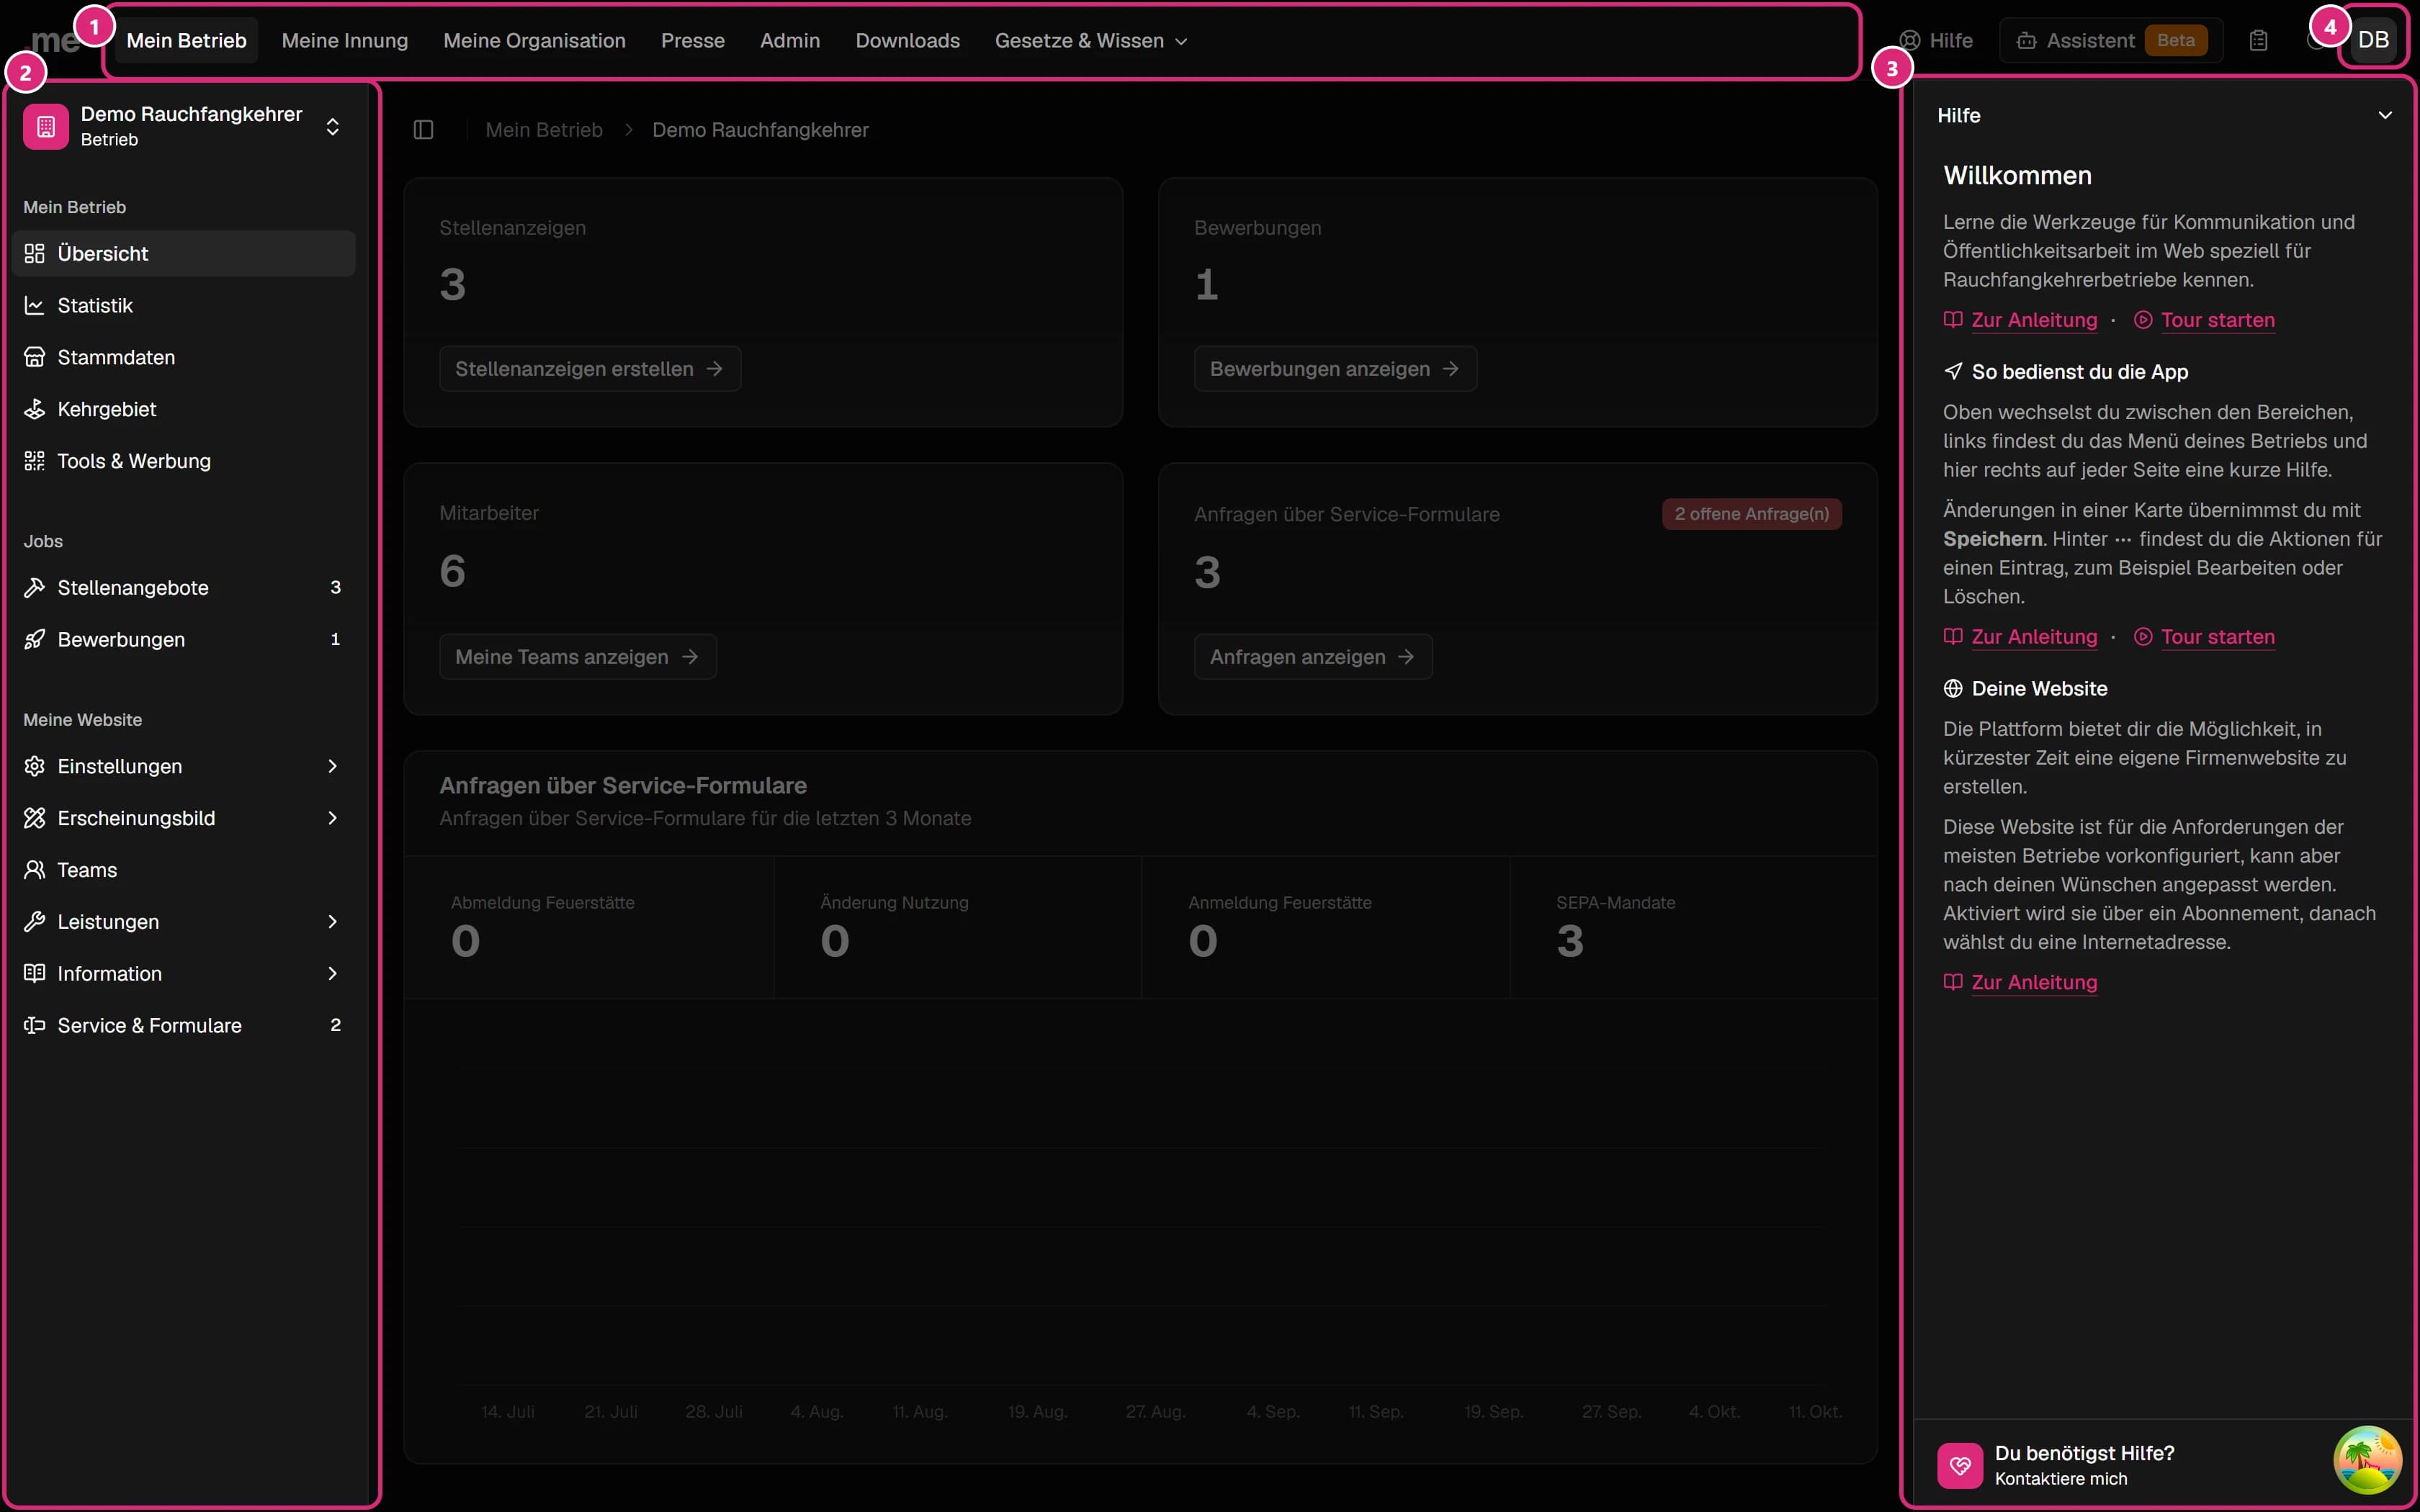Click Kontaktiere mich help contact
2420x1512 pixels.
coord(2061,1479)
